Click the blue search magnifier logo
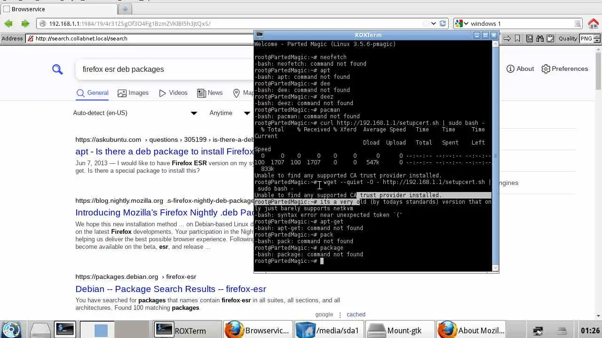The image size is (602, 338). tap(57, 69)
